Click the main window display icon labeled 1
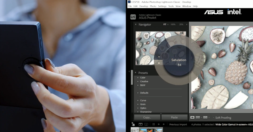The height and width of the screenshot is (132, 253). pyautogui.click(x=141, y=124)
